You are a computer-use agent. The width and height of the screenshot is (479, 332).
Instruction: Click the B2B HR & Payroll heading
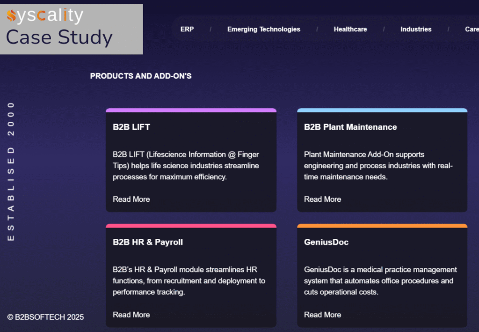[x=147, y=242]
